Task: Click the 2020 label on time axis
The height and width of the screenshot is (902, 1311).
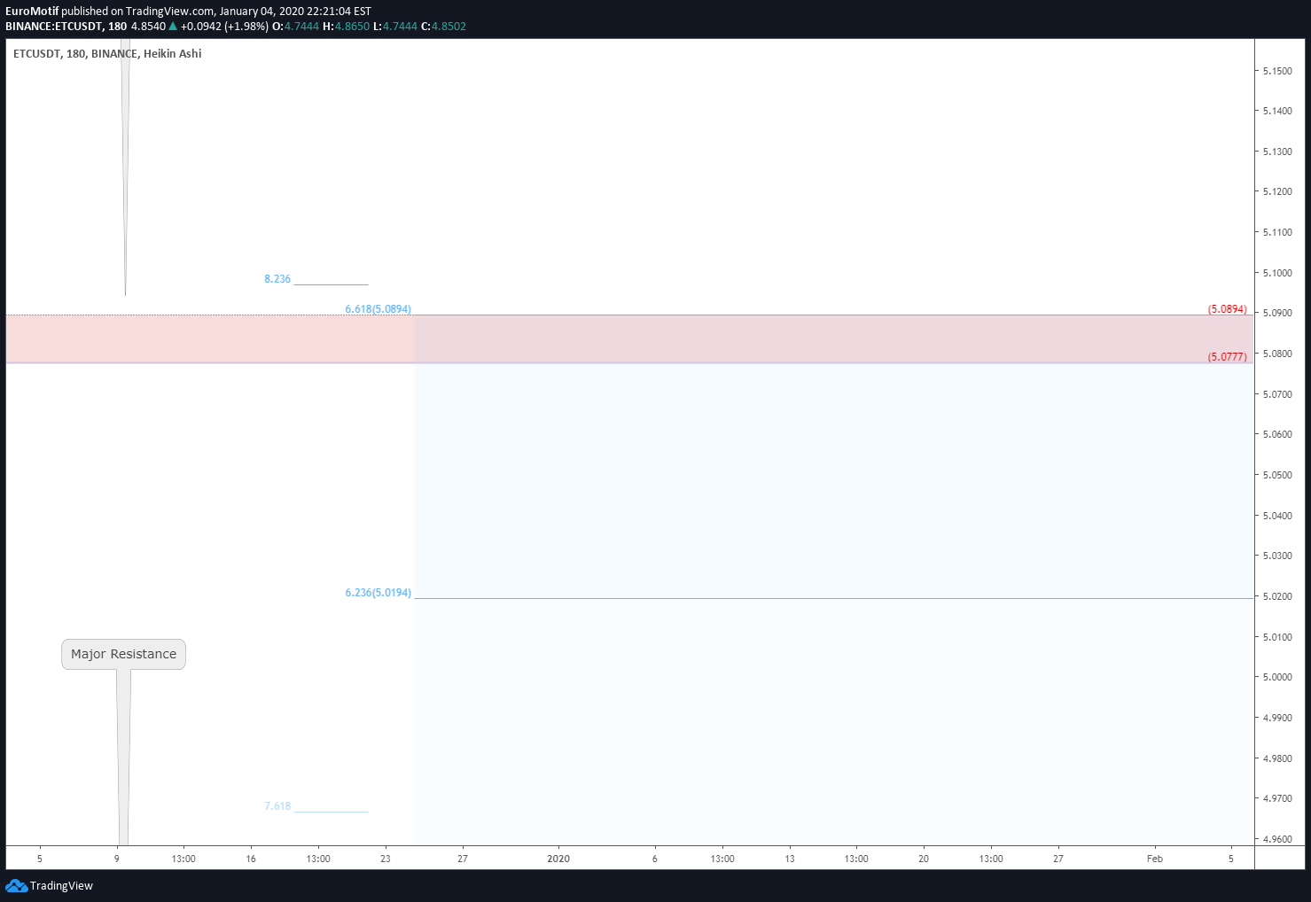Action: (558, 859)
